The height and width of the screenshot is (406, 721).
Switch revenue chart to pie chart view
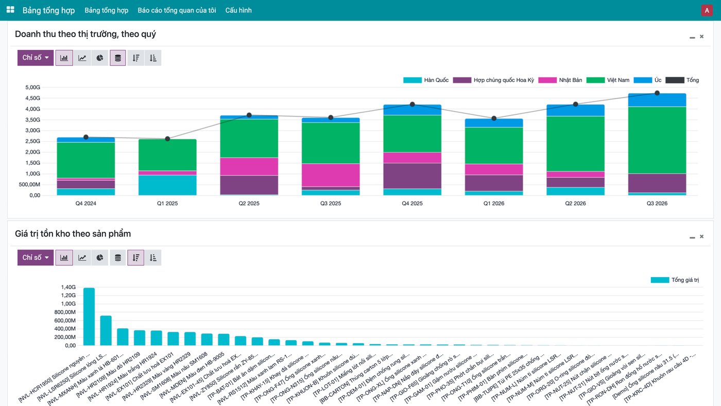[x=100, y=58]
